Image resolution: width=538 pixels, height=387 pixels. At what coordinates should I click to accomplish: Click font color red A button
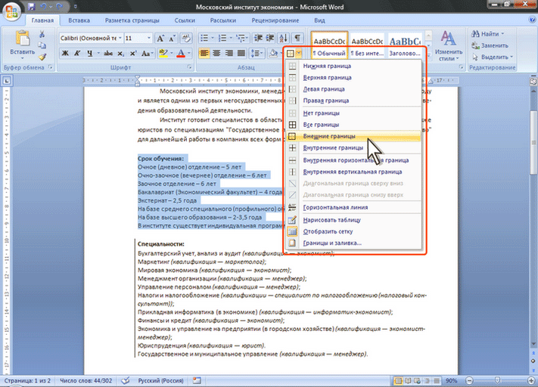tap(181, 54)
